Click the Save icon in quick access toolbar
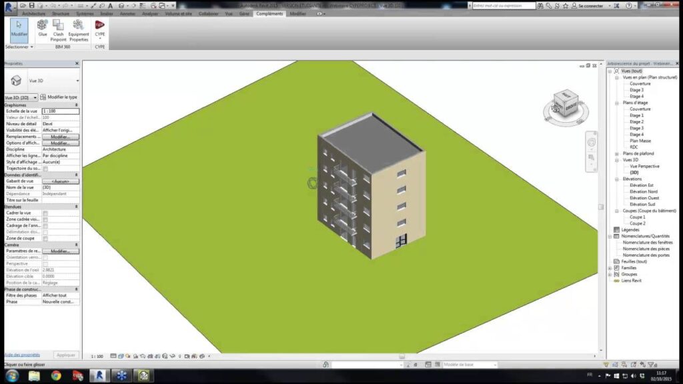This screenshot has width=683, height=384. click(31, 5)
